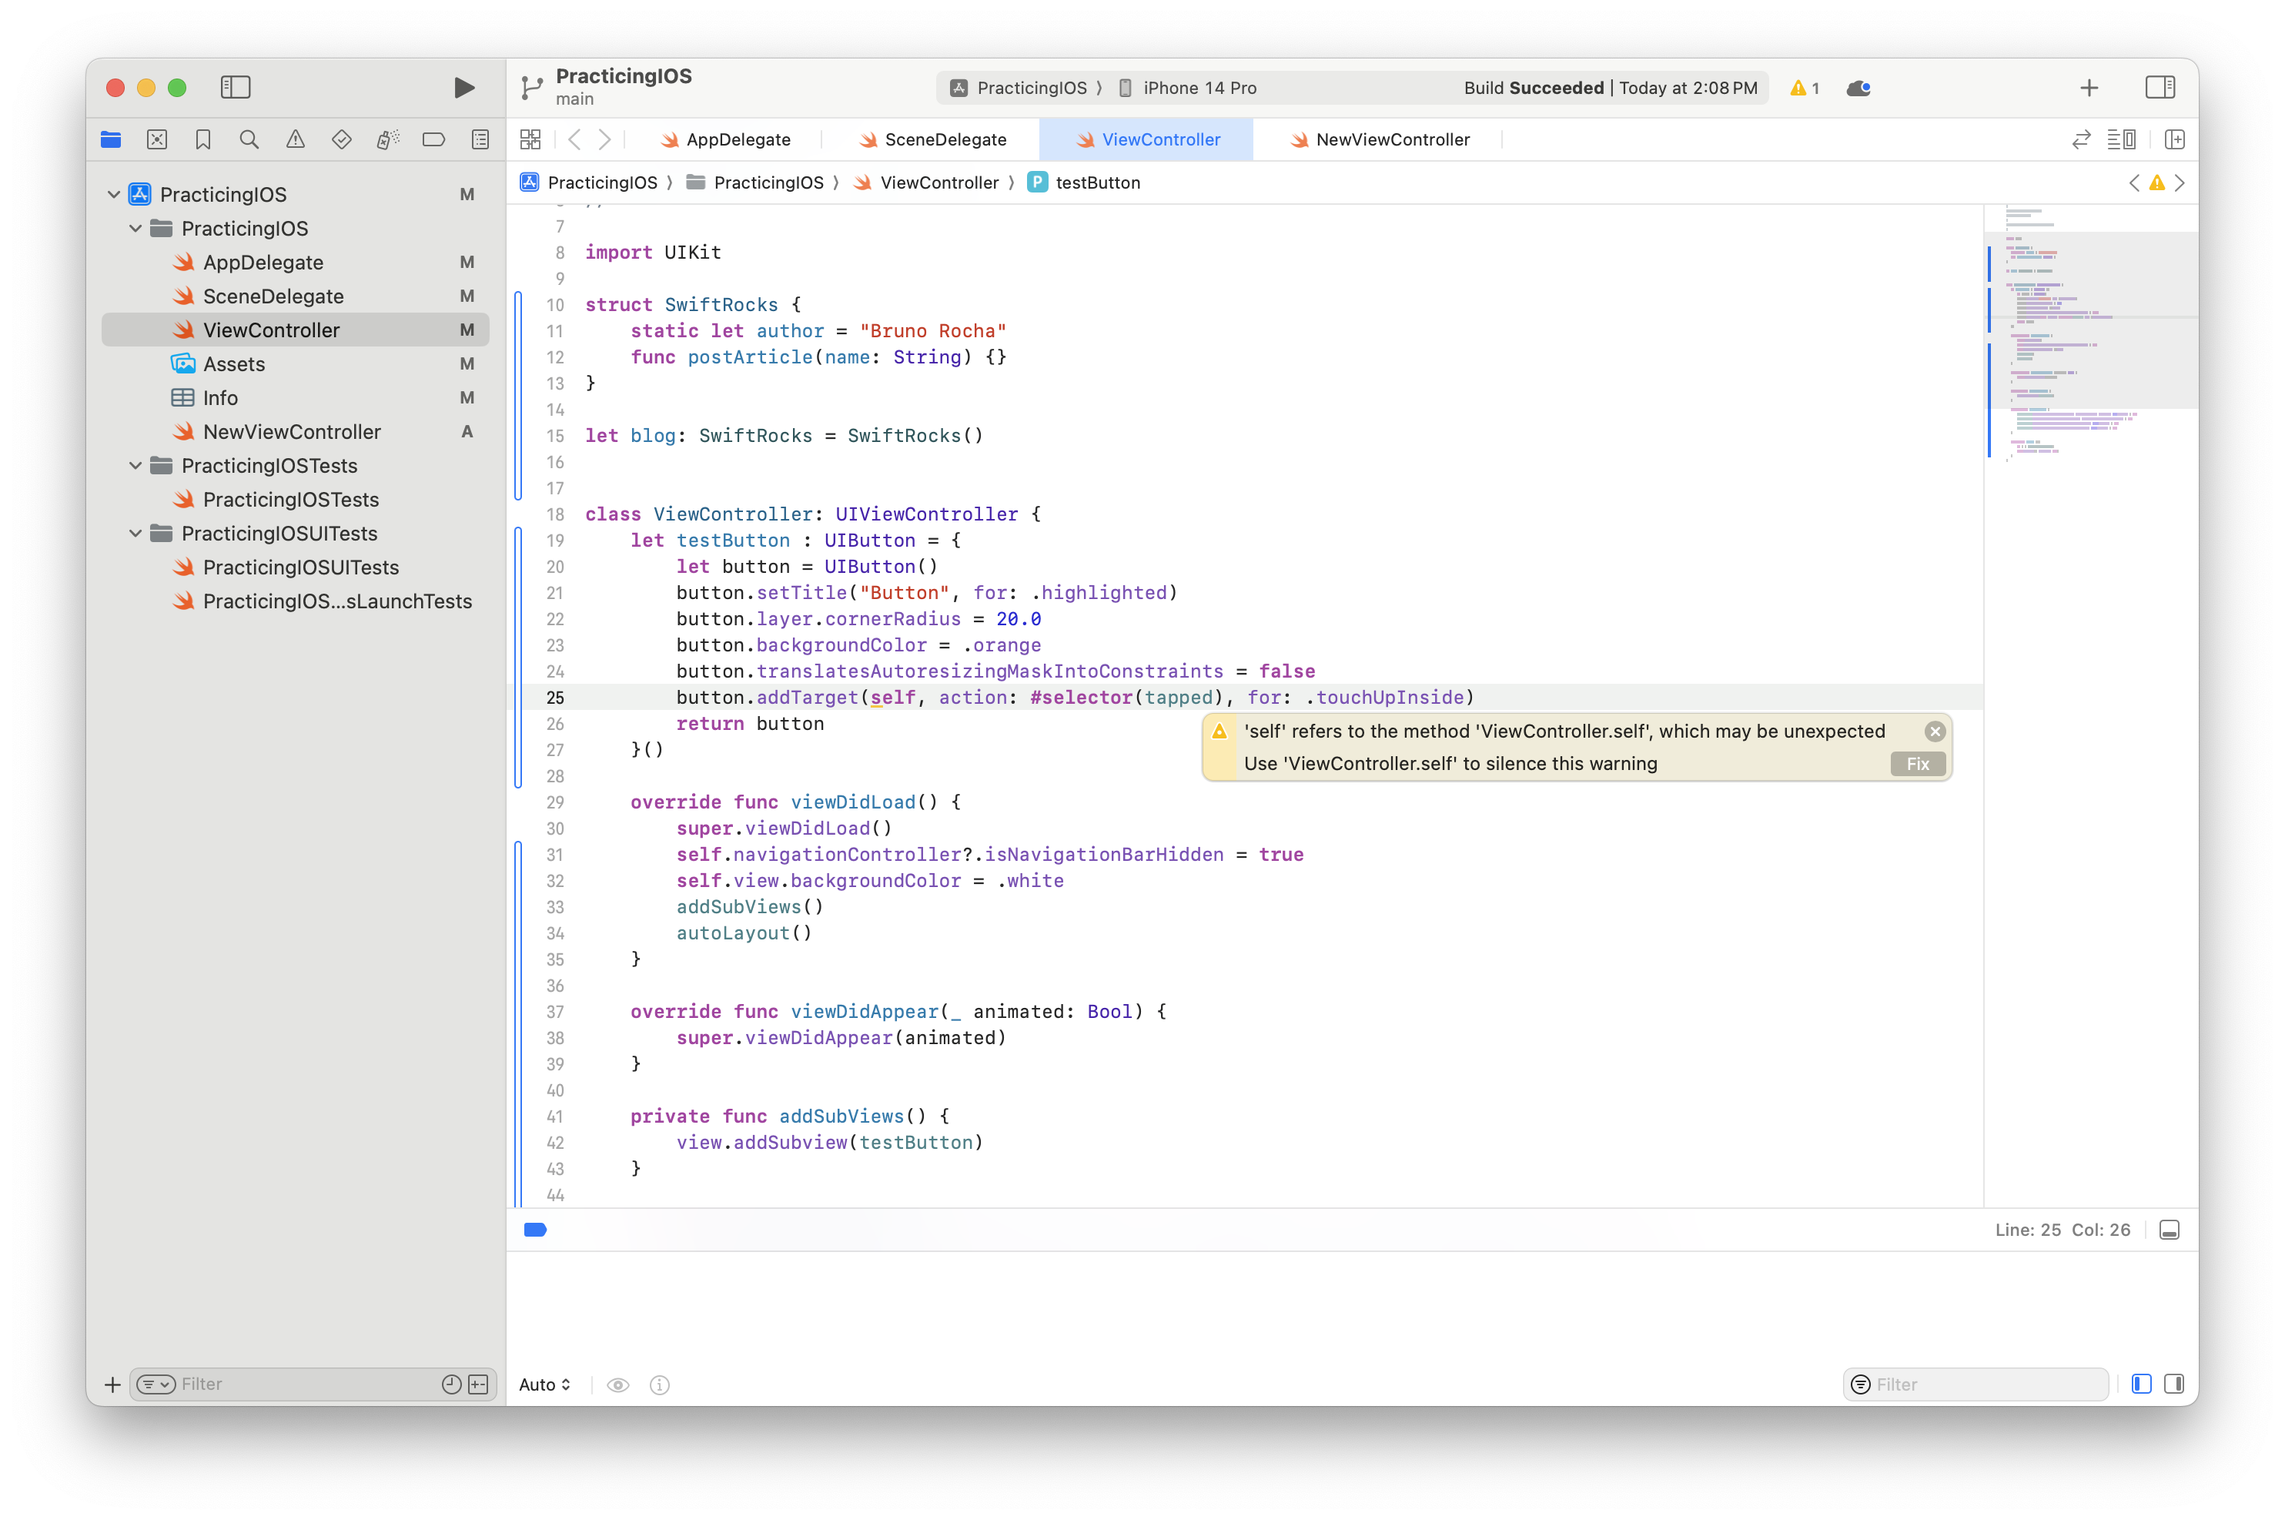Open the find navigator magnifier icon
Viewport: 2285px width, 1520px height.
(249, 139)
